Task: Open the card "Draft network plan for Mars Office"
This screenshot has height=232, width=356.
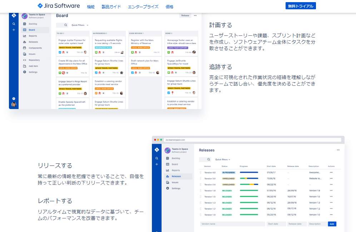Action: click(x=145, y=66)
